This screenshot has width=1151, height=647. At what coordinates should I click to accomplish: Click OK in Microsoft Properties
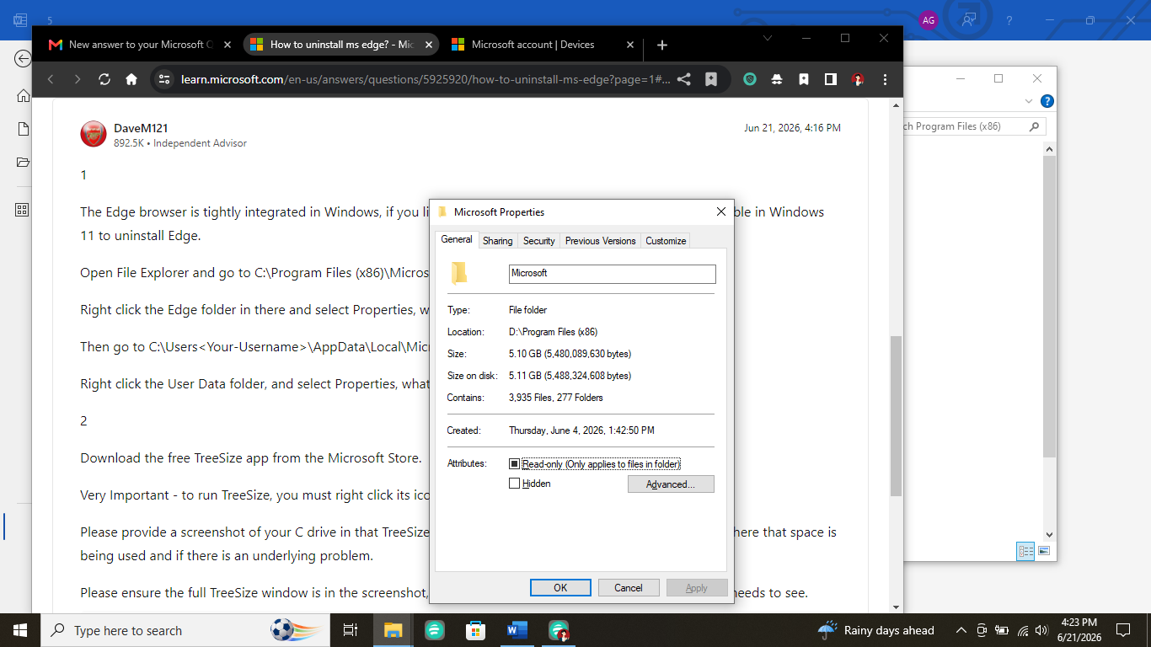click(x=560, y=588)
